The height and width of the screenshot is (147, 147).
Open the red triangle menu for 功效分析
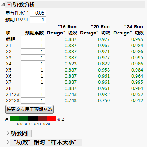pos(9,5)
